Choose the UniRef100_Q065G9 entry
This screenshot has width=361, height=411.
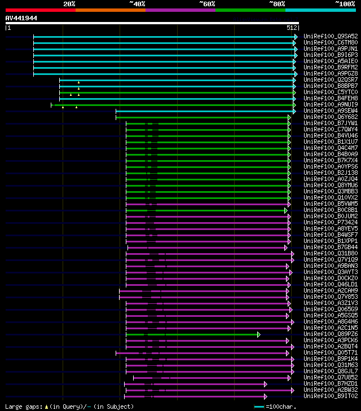331,310
